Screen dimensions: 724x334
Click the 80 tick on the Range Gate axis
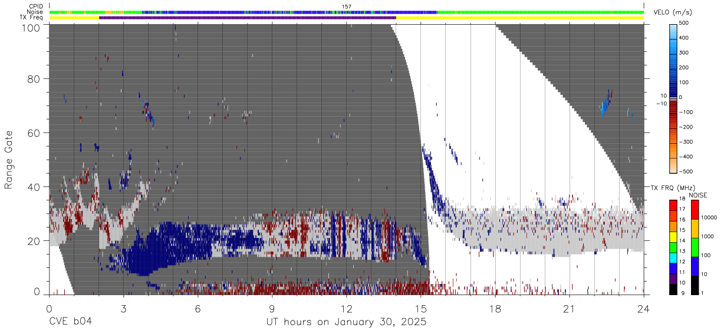[x=34, y=78]
